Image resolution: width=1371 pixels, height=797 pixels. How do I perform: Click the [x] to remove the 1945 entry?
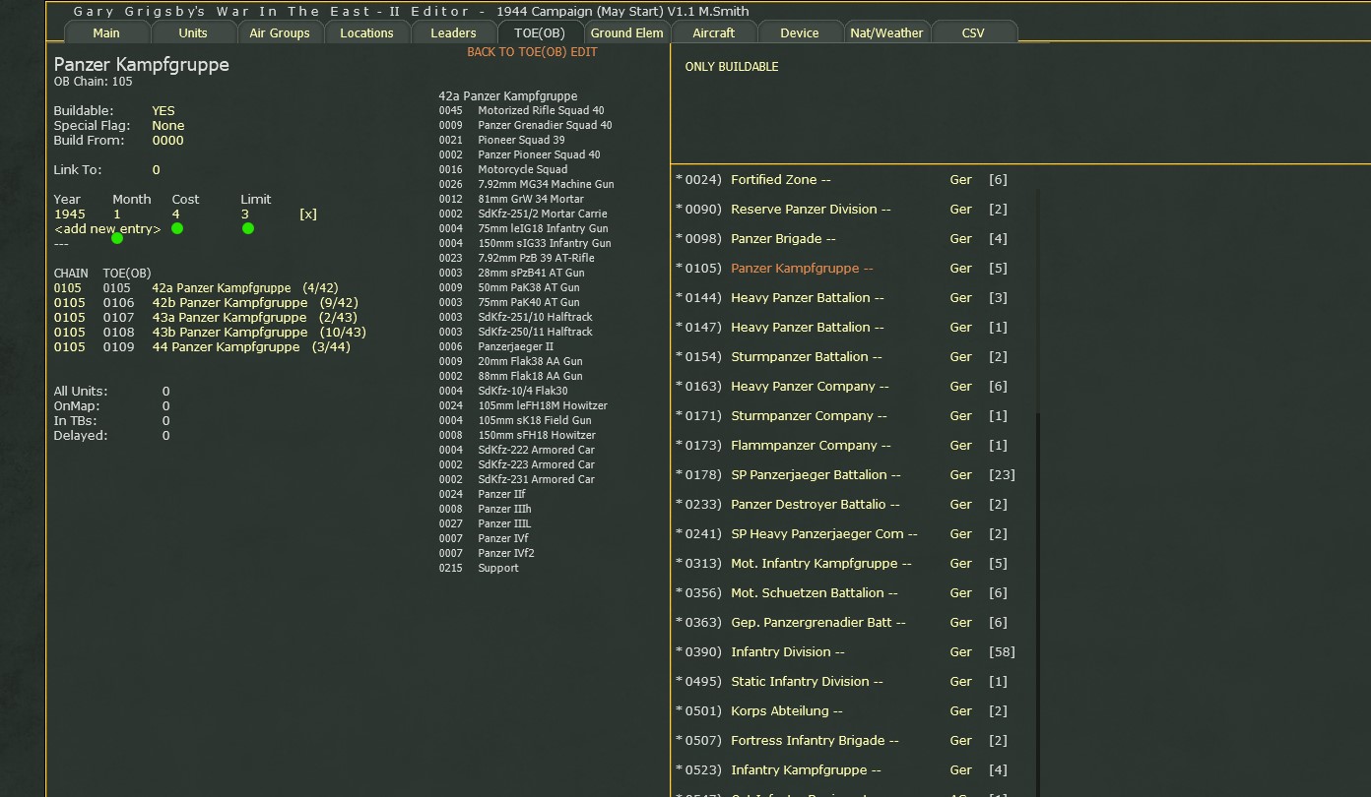(x=308, y=214)
